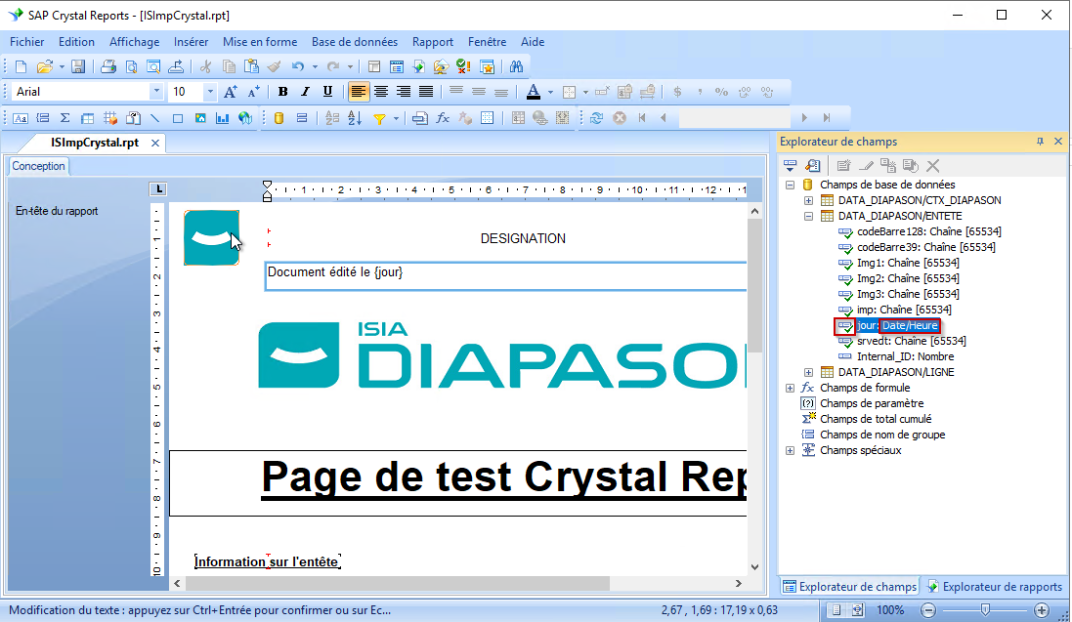The image size is (1072, 622).
Task: Click the zoom slider in status bar
Action: tap(984, 609)
